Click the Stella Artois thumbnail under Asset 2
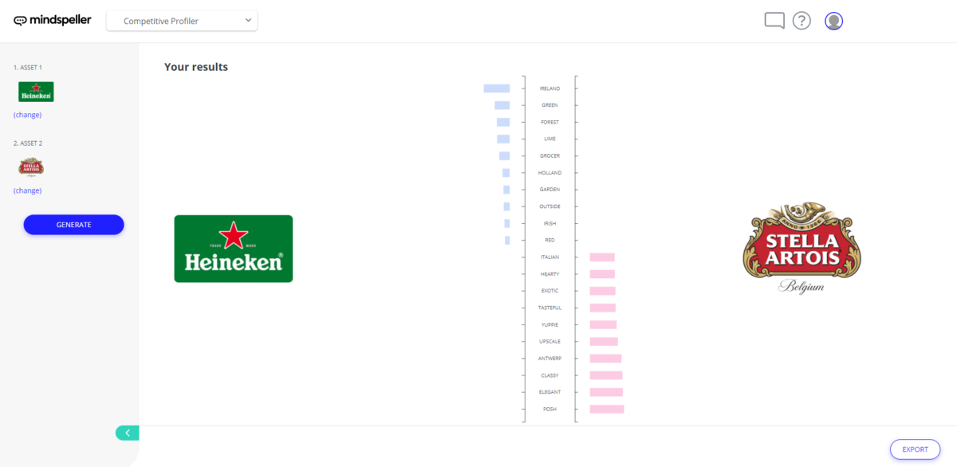 31,167
